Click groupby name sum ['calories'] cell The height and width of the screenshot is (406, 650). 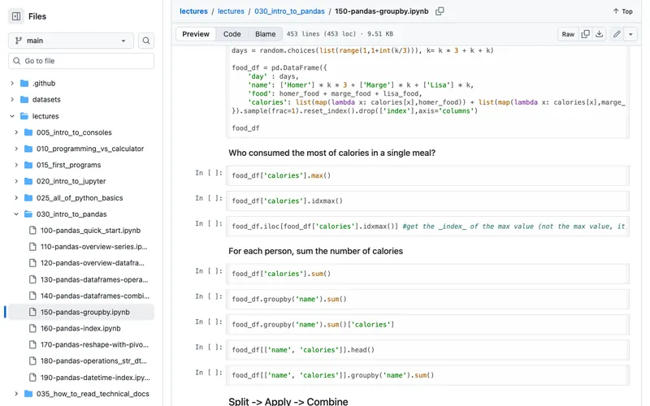[x=427, y=324]
